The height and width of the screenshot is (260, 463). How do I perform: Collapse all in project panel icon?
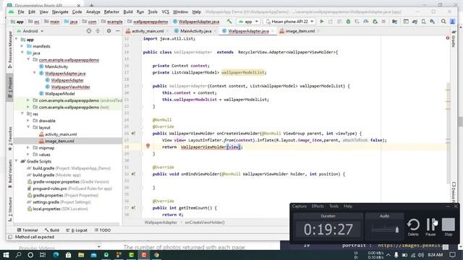[x=98, y=31]
